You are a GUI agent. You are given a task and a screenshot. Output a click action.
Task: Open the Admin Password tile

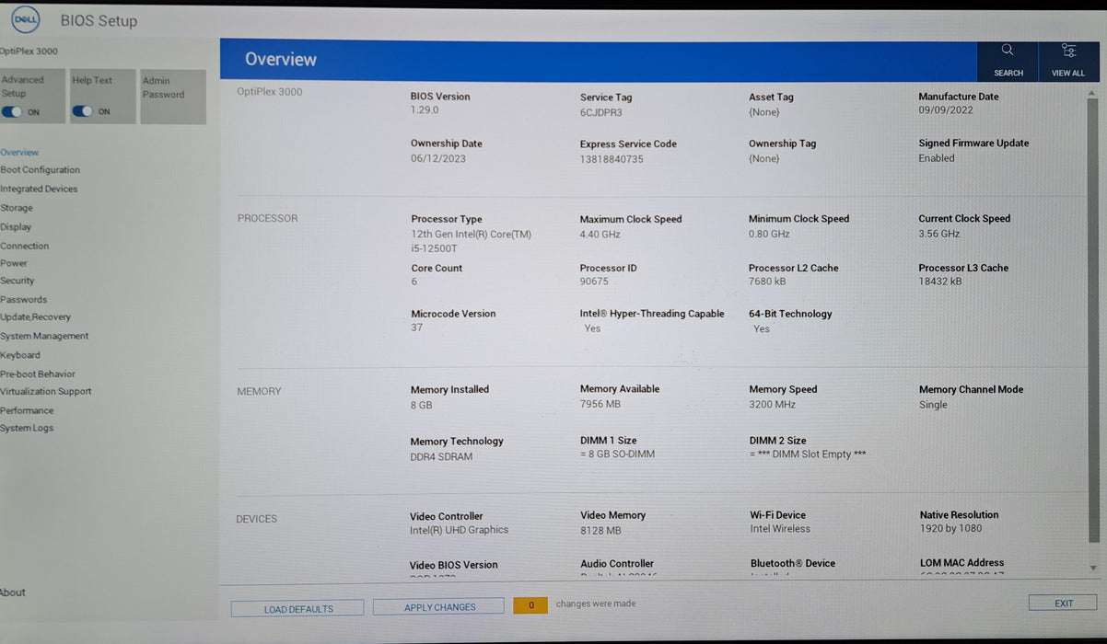[173, 97]
